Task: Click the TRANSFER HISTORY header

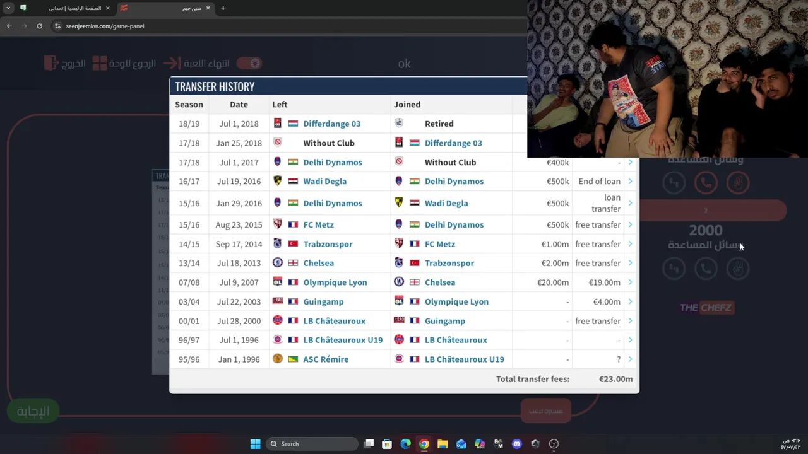Action: (x=215, y=86)
